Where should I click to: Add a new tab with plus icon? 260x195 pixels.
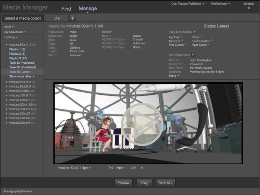point(73,18)
